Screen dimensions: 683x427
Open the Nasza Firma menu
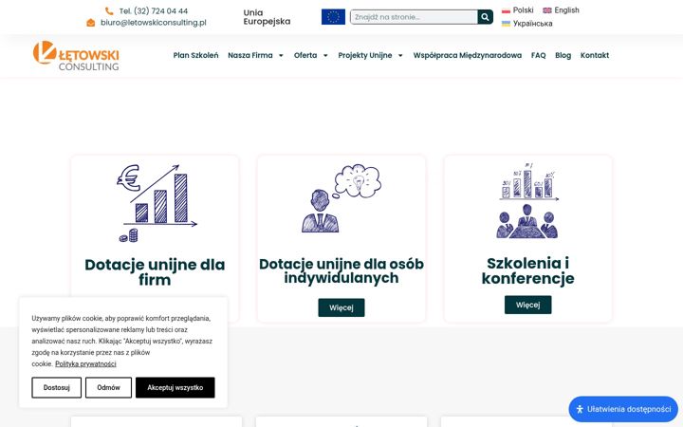click(250, 55)
